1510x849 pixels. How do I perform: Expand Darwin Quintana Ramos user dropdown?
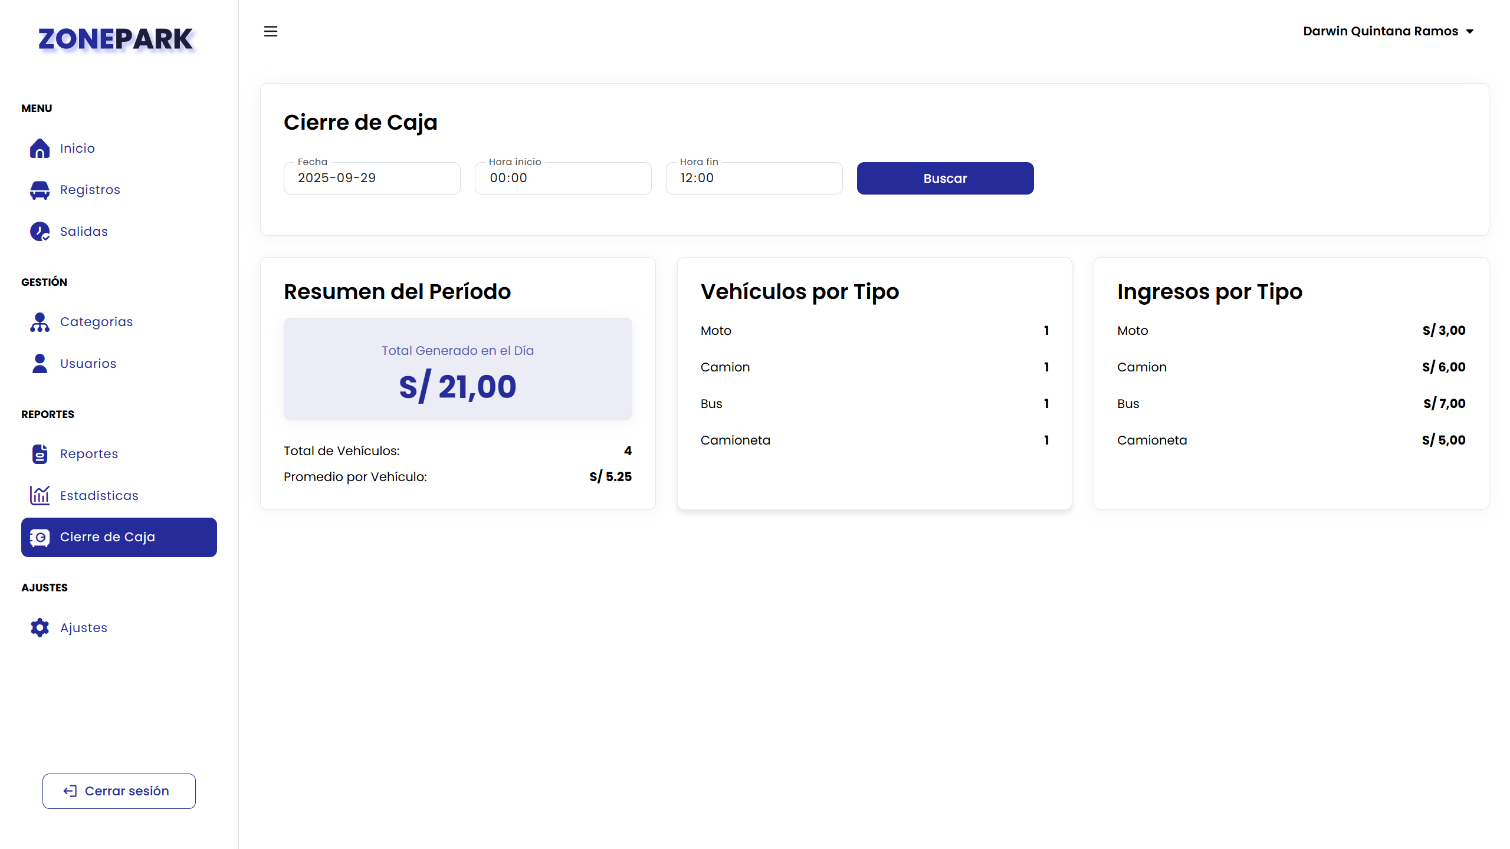[1388, 31]
